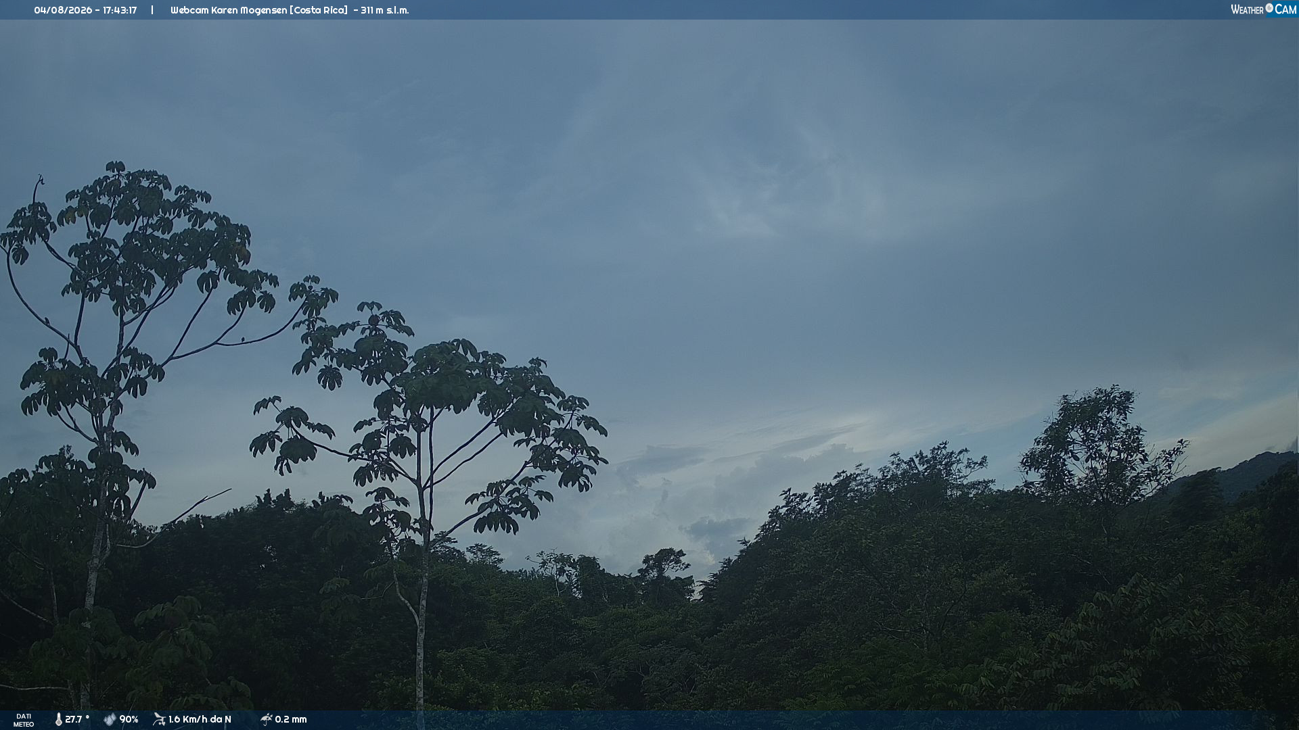The width and height of the screenshot is (1299, 730).
Task: Select the 311 m s.l.m. altitude text
Action: pyautogui.click(x=385, y=10)
